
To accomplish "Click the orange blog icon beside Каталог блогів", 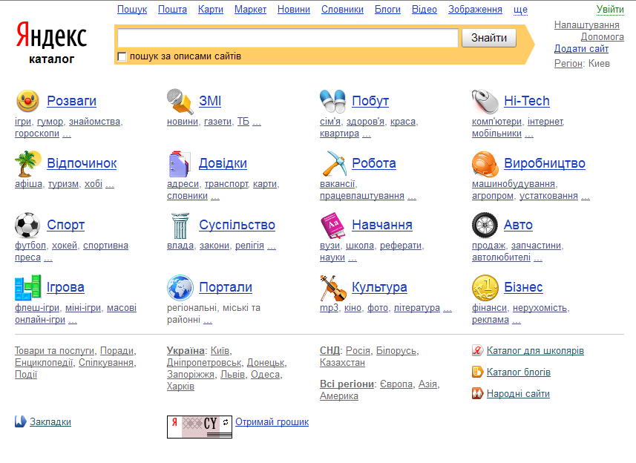I will point(477,372).
